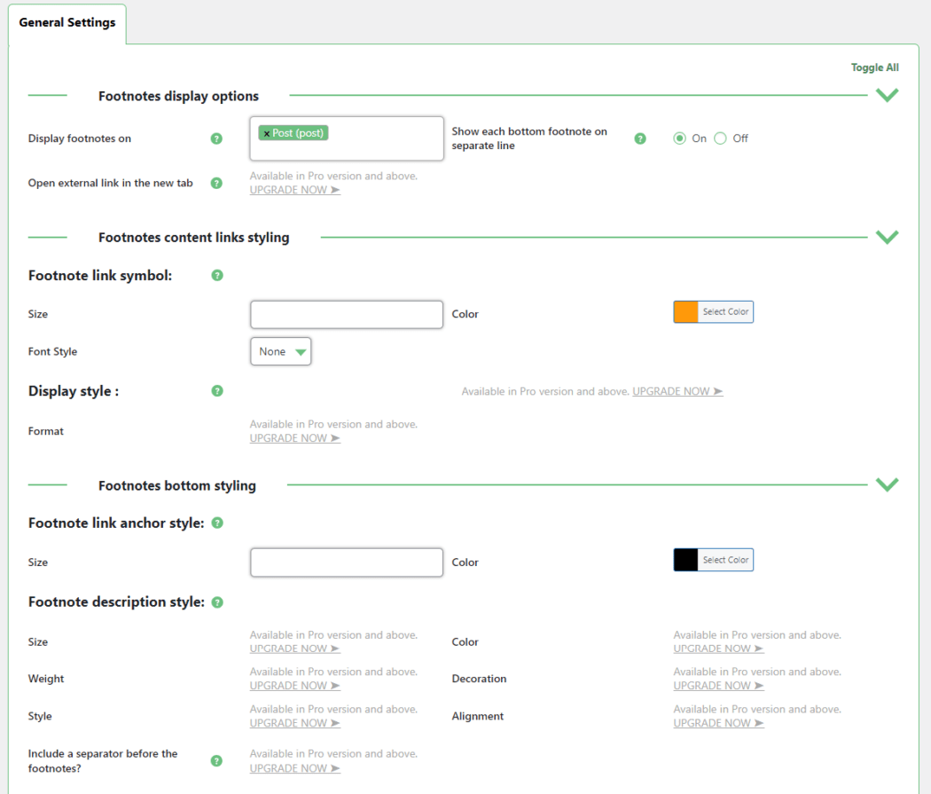This screenshot has height=794, width=931.
Task: Click the footnote link anchor Size field
Action: click(346, 562)
